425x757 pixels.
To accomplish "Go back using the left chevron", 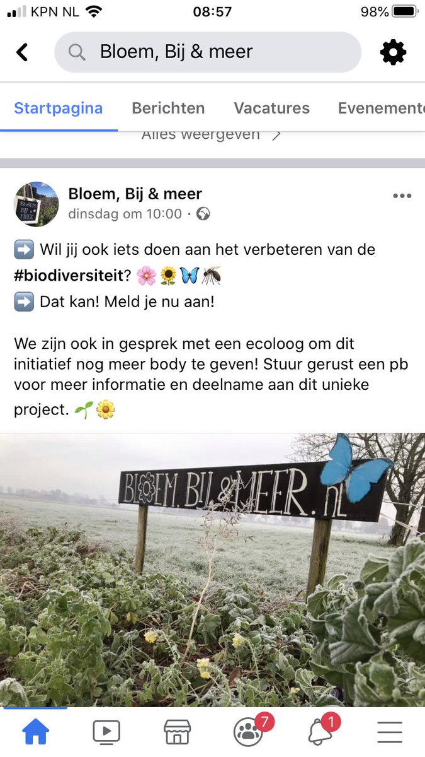I will coord(23,52).
